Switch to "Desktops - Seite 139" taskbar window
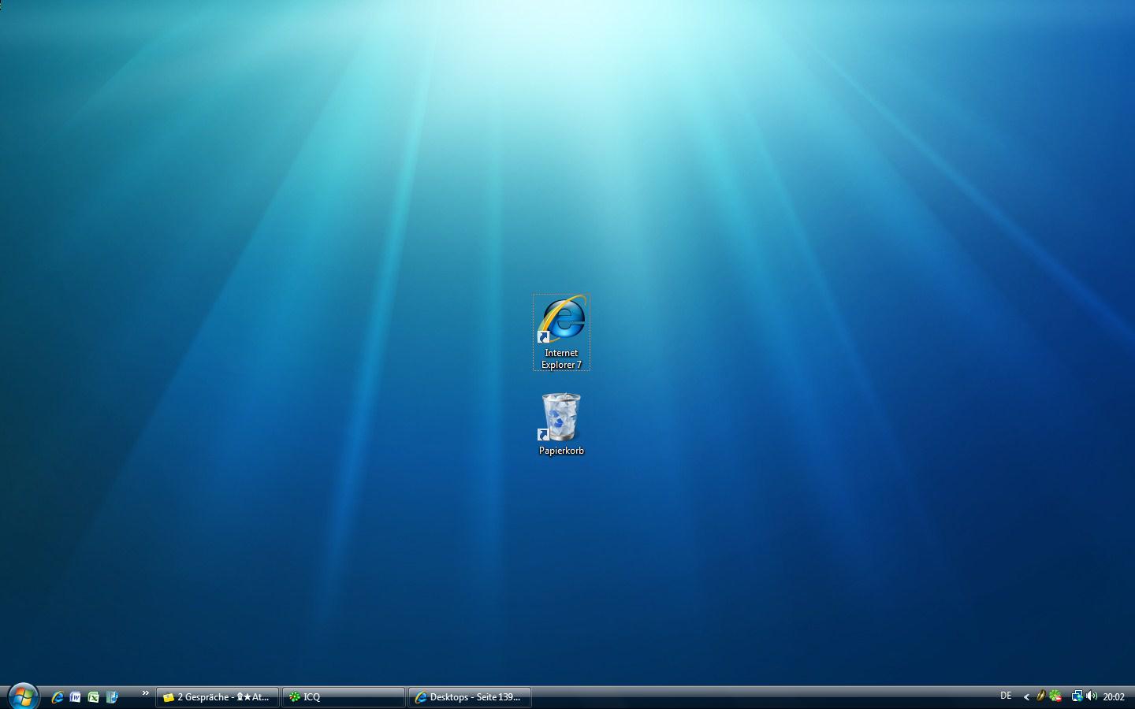Screen dimensions: 1135x709 coord(470,697)
